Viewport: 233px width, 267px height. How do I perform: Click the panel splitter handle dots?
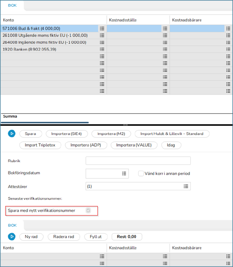[125, 125]
